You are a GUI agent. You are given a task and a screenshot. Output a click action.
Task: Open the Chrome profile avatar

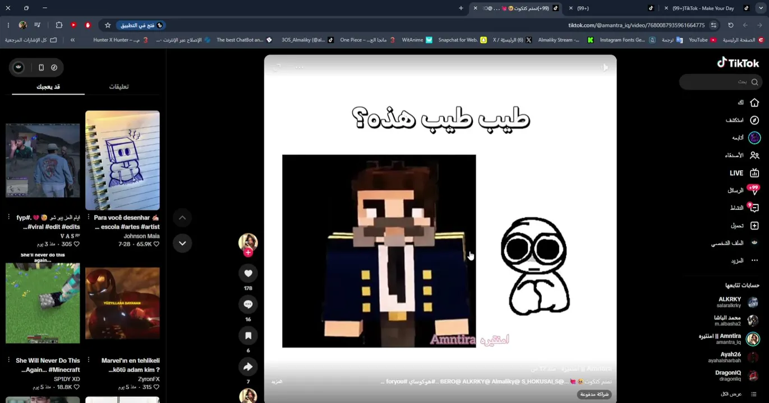(x=22, y=25)
